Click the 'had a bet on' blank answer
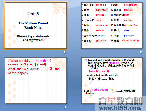 100,90
